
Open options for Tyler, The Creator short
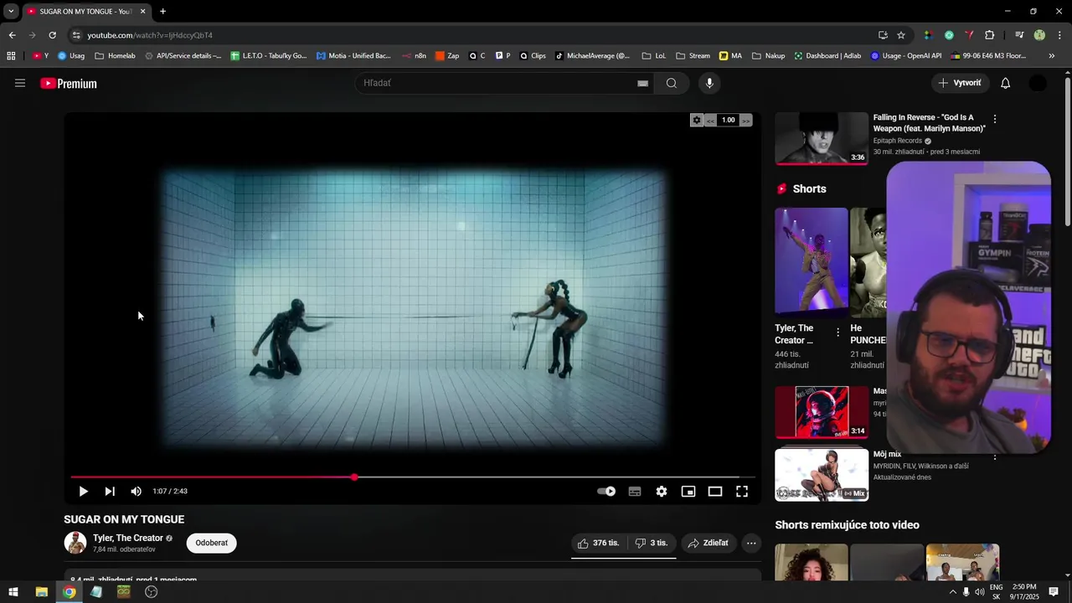(x=837, y=332)
